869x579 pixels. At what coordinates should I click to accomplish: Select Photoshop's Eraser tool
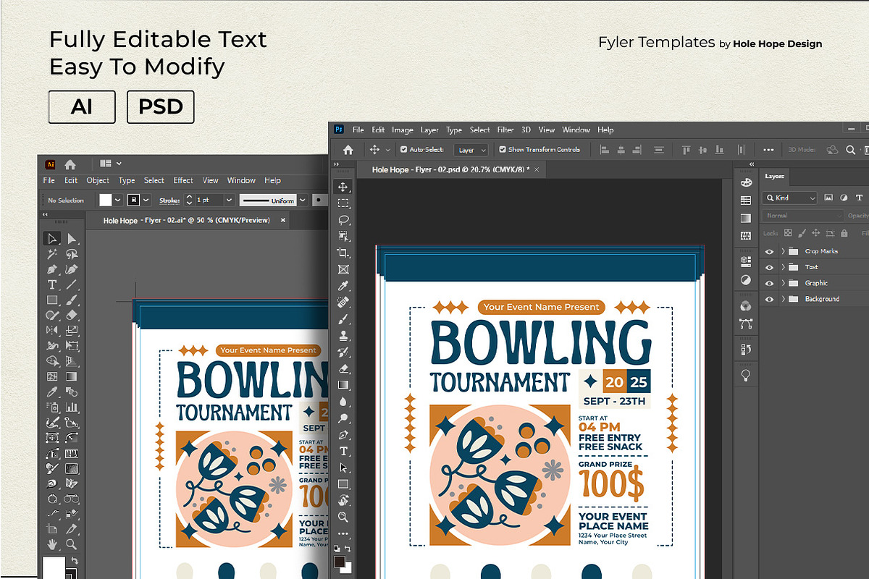[x=343, y=368]
